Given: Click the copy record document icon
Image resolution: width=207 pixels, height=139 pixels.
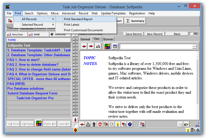Looking at the screenshot, I should pos(106,124).
